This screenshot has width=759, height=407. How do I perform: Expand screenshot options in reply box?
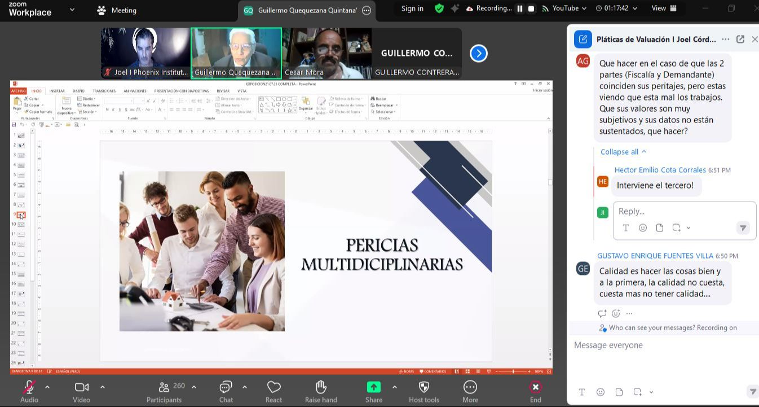(x=689, y=228)
